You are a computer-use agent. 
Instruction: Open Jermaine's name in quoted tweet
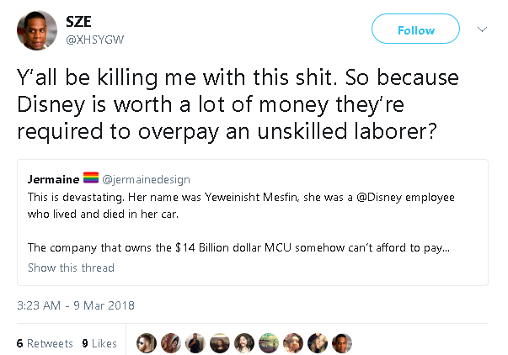(52, 178)
